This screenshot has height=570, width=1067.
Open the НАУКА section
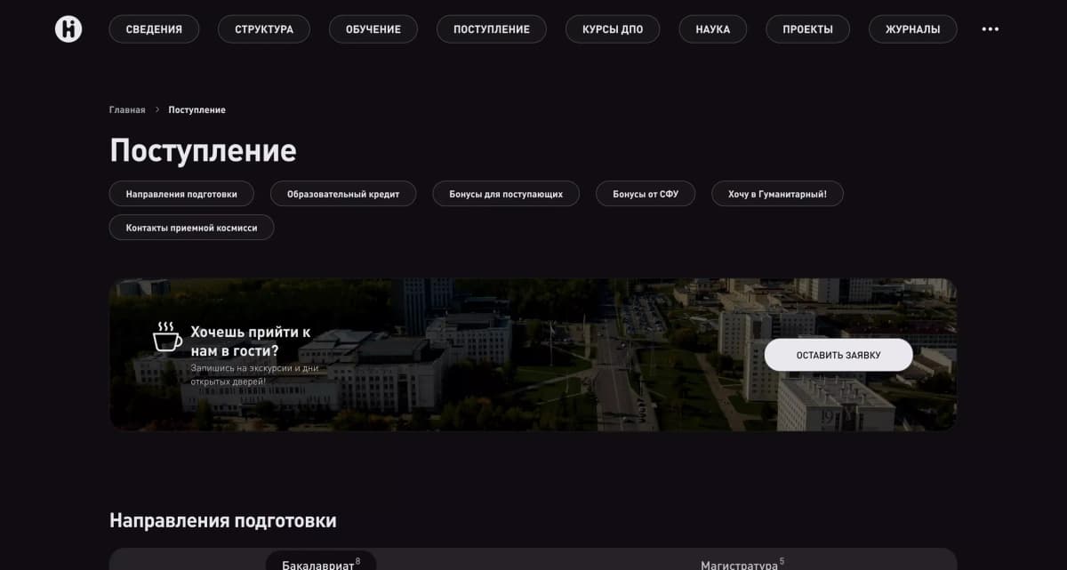712,28
